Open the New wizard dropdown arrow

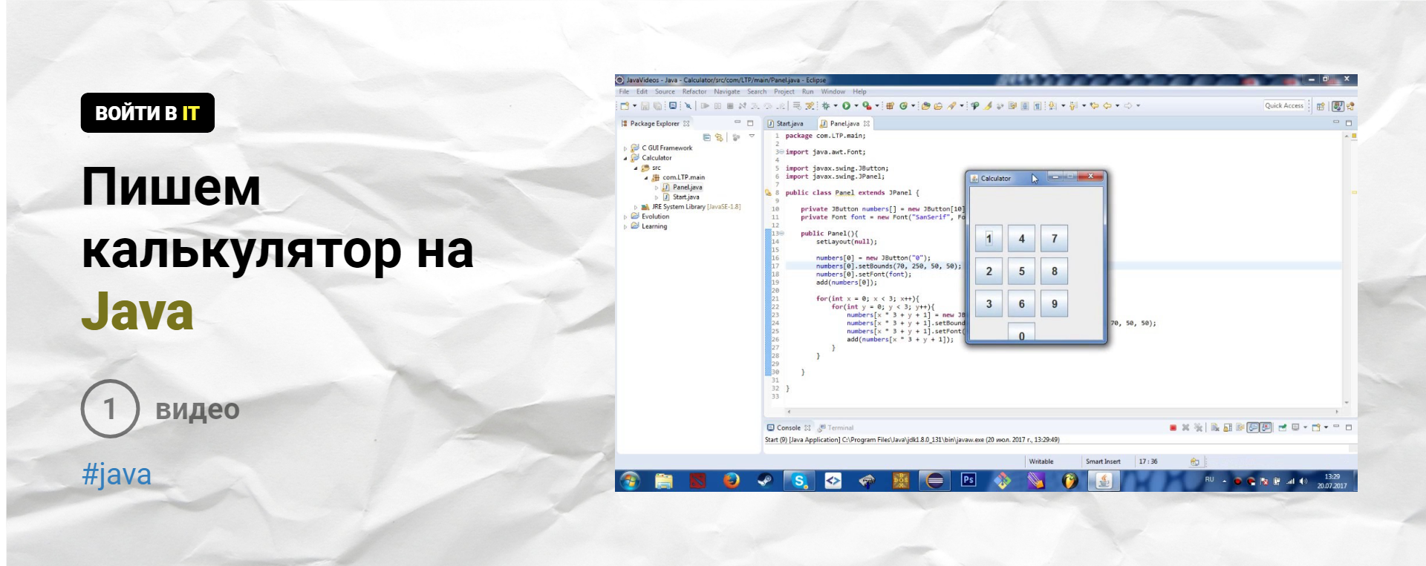(x=634, y=106)
